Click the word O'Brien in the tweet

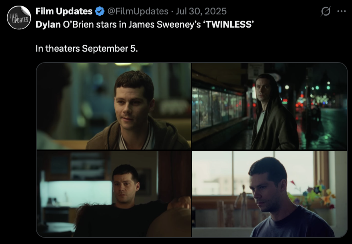(78, 24)
